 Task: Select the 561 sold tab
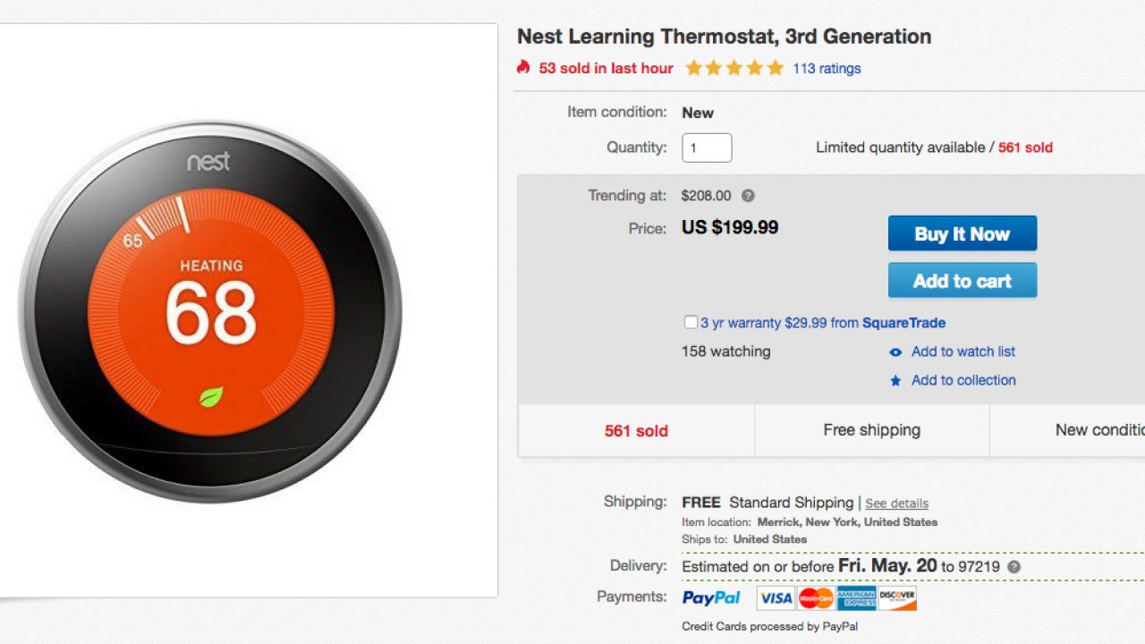[636, 431]
